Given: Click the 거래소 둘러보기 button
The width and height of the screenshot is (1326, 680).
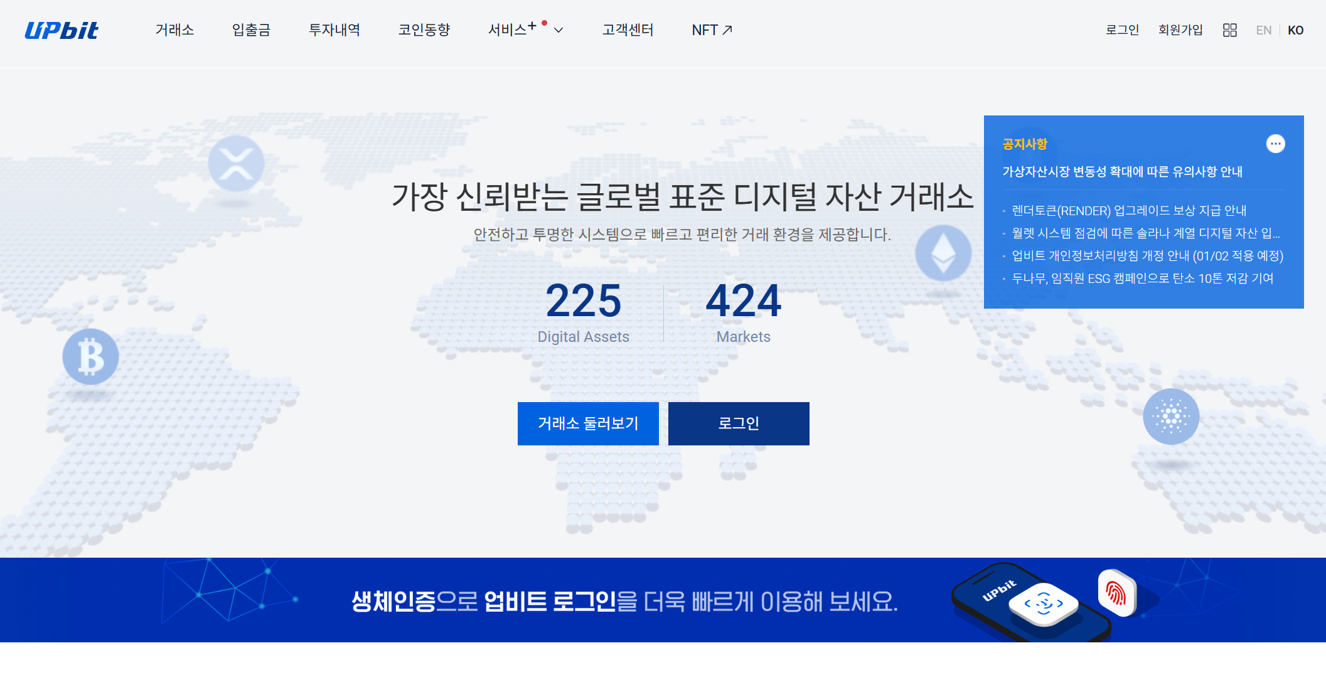Looking at the screenshot, I should 588,423.
